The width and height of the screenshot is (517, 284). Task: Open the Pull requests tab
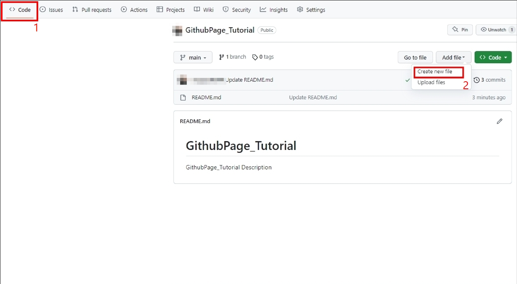[92, 10]
